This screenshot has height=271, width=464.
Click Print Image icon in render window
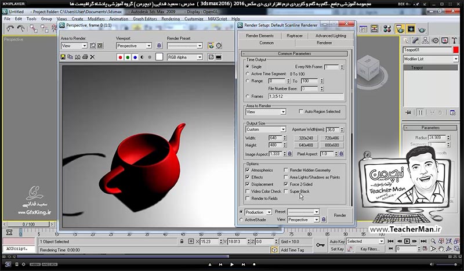(x=85, y=57)
